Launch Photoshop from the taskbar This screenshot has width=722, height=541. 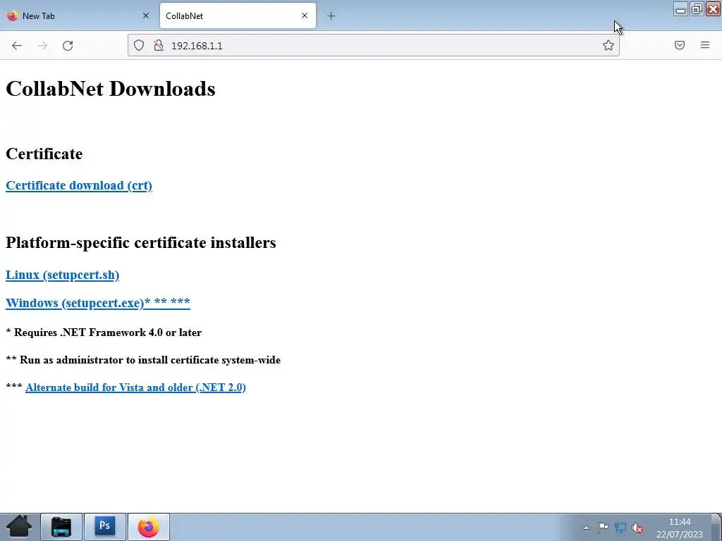104,527
